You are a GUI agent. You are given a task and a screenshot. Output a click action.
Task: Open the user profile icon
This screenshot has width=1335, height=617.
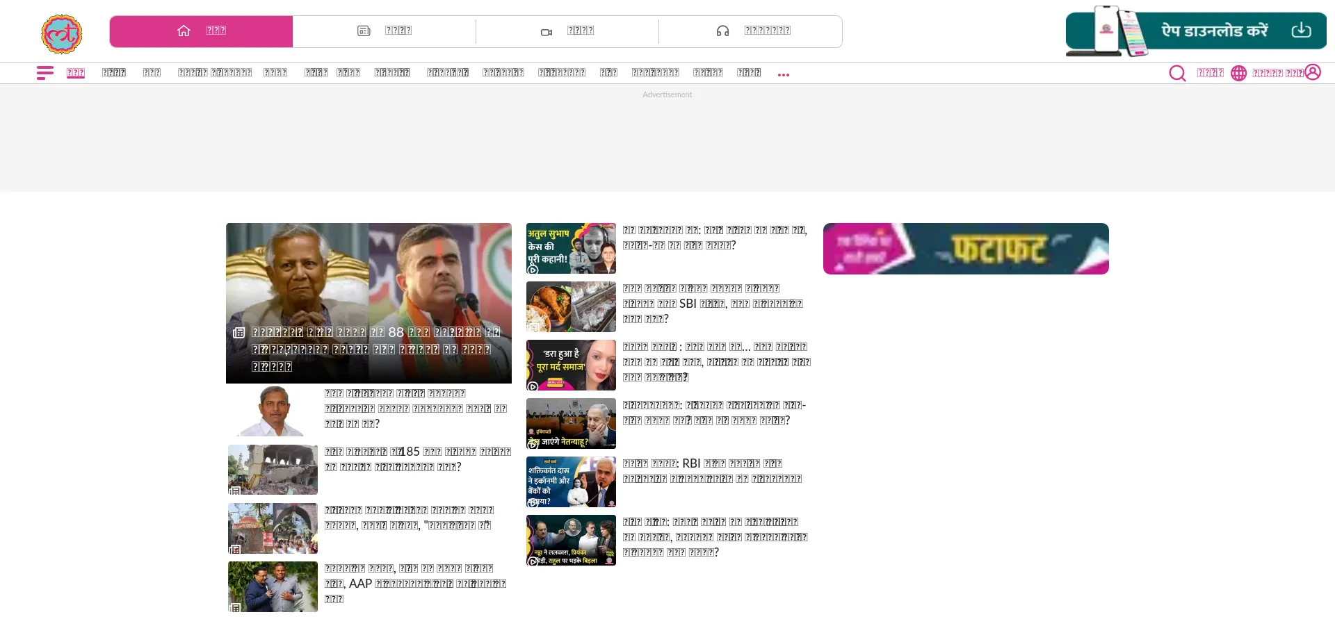point(1312,72)
